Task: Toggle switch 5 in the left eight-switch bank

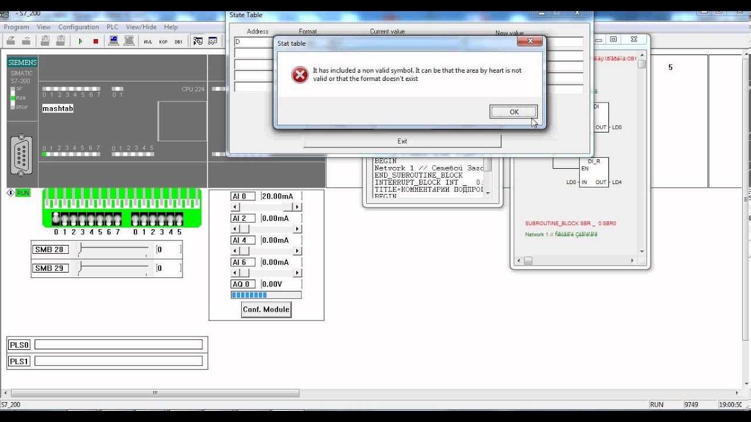Action: (x=100, y=219)
